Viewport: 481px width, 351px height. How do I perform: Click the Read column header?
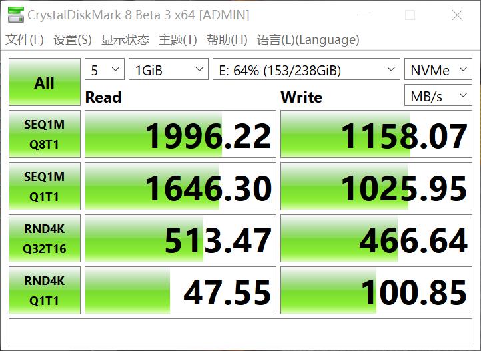(103, 97)
